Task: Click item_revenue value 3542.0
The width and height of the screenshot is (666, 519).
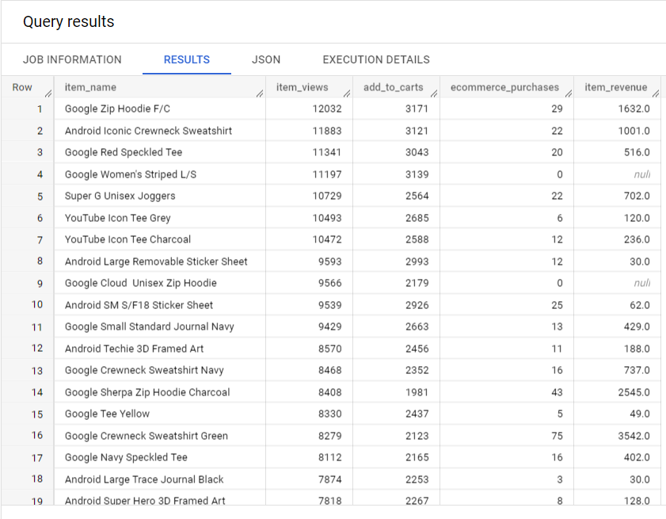Action: coord(634,436)
